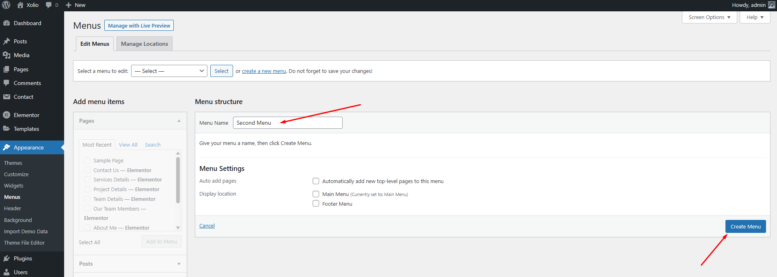
Task: Switch to View All pages tab
Action: 128,145
